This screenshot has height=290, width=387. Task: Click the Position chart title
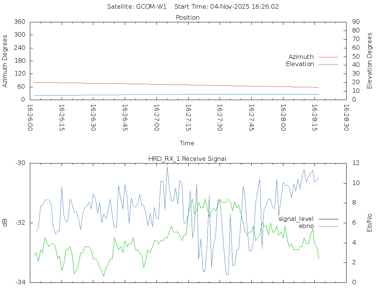(188, 17)
